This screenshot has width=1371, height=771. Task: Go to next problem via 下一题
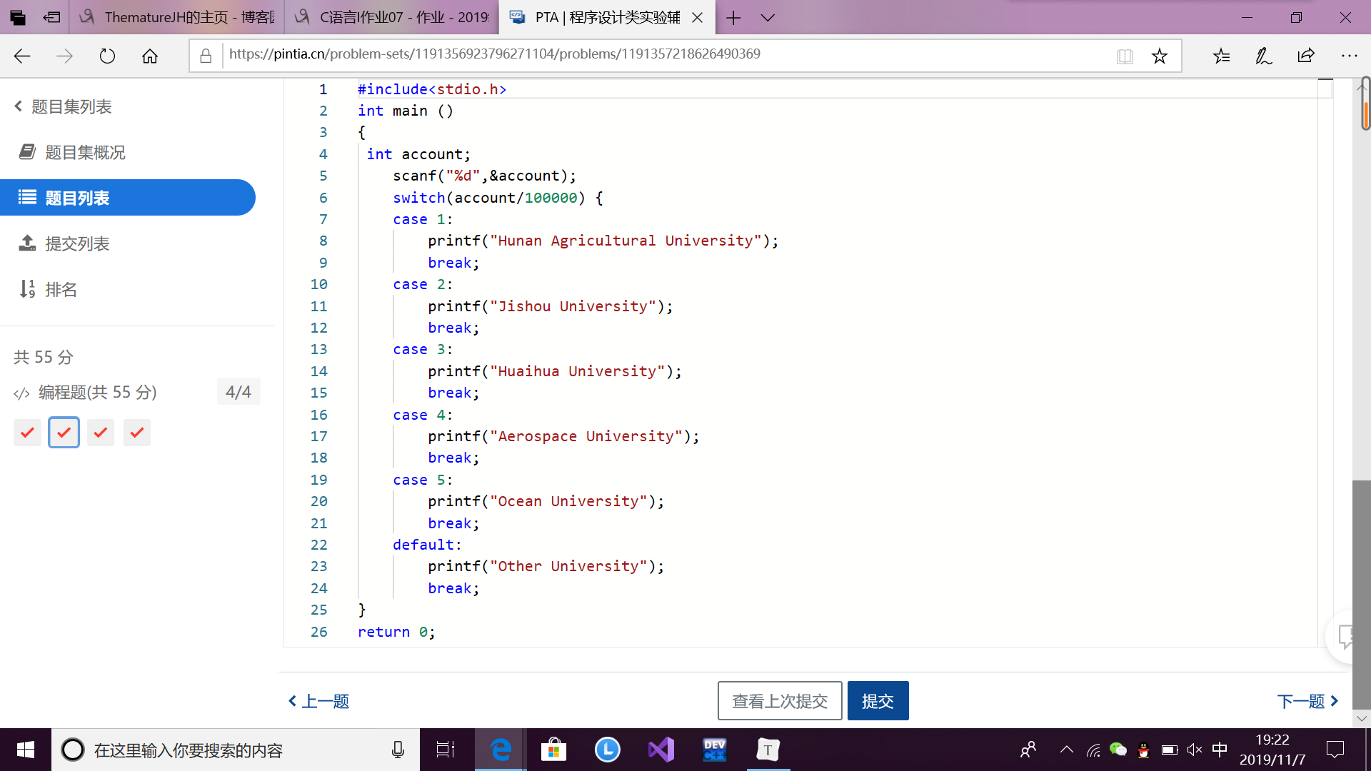[x=1307, y=701]
